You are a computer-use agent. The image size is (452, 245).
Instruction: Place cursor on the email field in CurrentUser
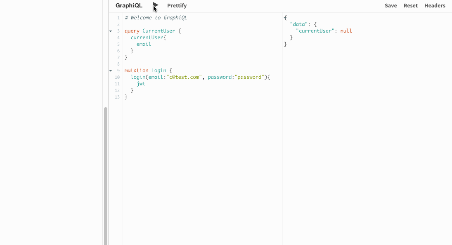[144, 44]
